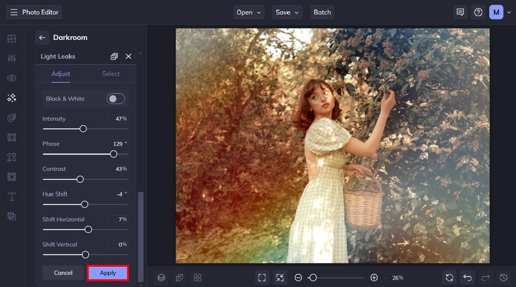Zoom in with the plus icon

pyautogui.click(x=374, y=278)
